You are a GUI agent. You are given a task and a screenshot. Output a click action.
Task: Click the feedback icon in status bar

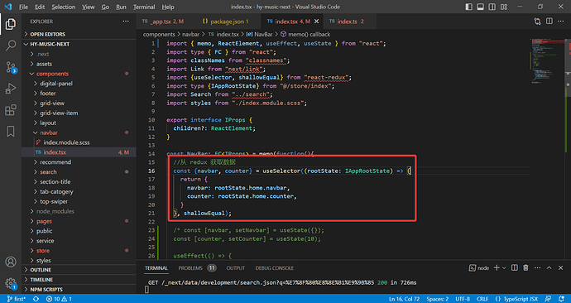(x=548, y=299)
